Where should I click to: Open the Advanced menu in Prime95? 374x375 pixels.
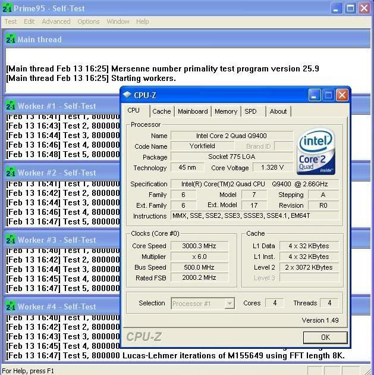click(x=56, y=21)
